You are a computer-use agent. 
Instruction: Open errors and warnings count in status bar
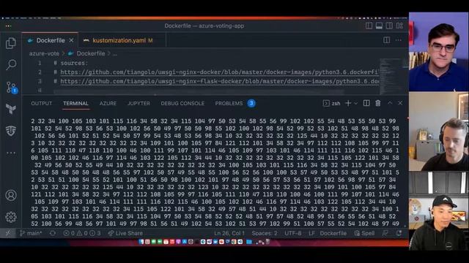coord(82,233)
